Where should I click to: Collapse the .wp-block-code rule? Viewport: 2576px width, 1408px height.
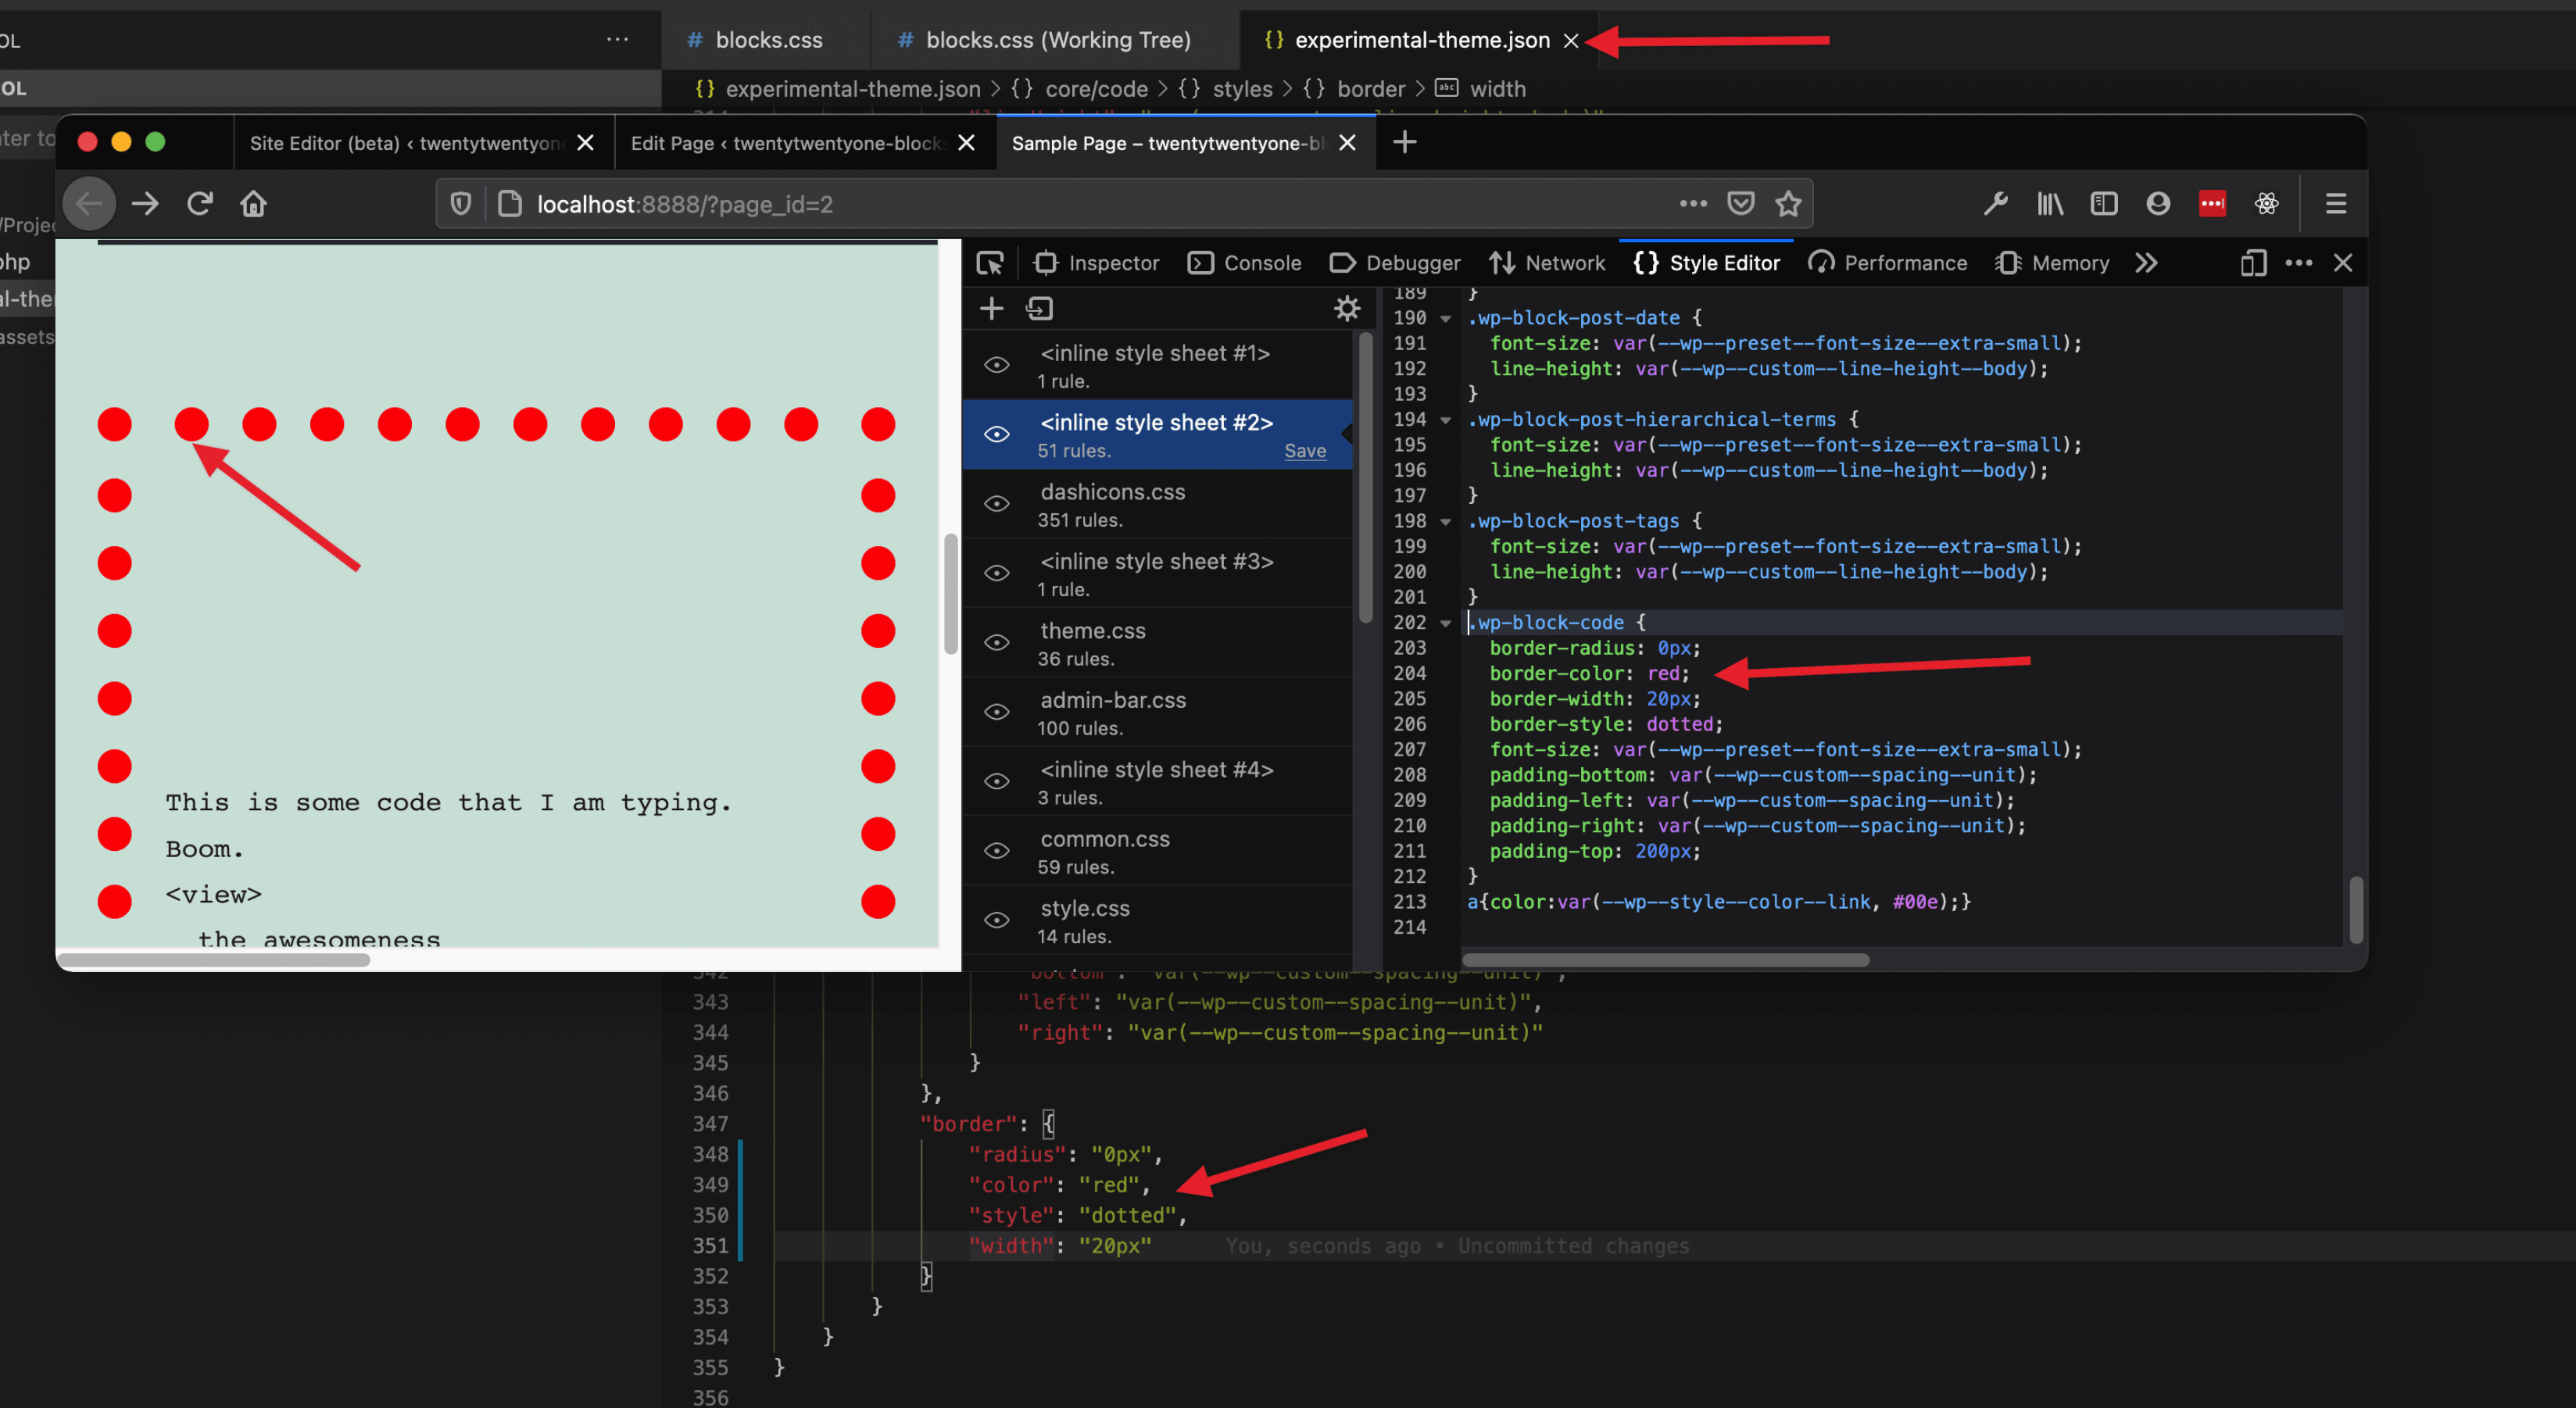1446,623
